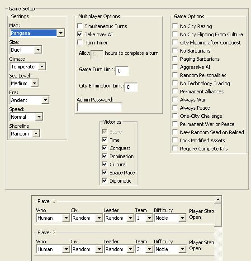251x261 pixels.
Task: Open Player 1 Who dropdown set to Human
Action: tap(53, 218)
